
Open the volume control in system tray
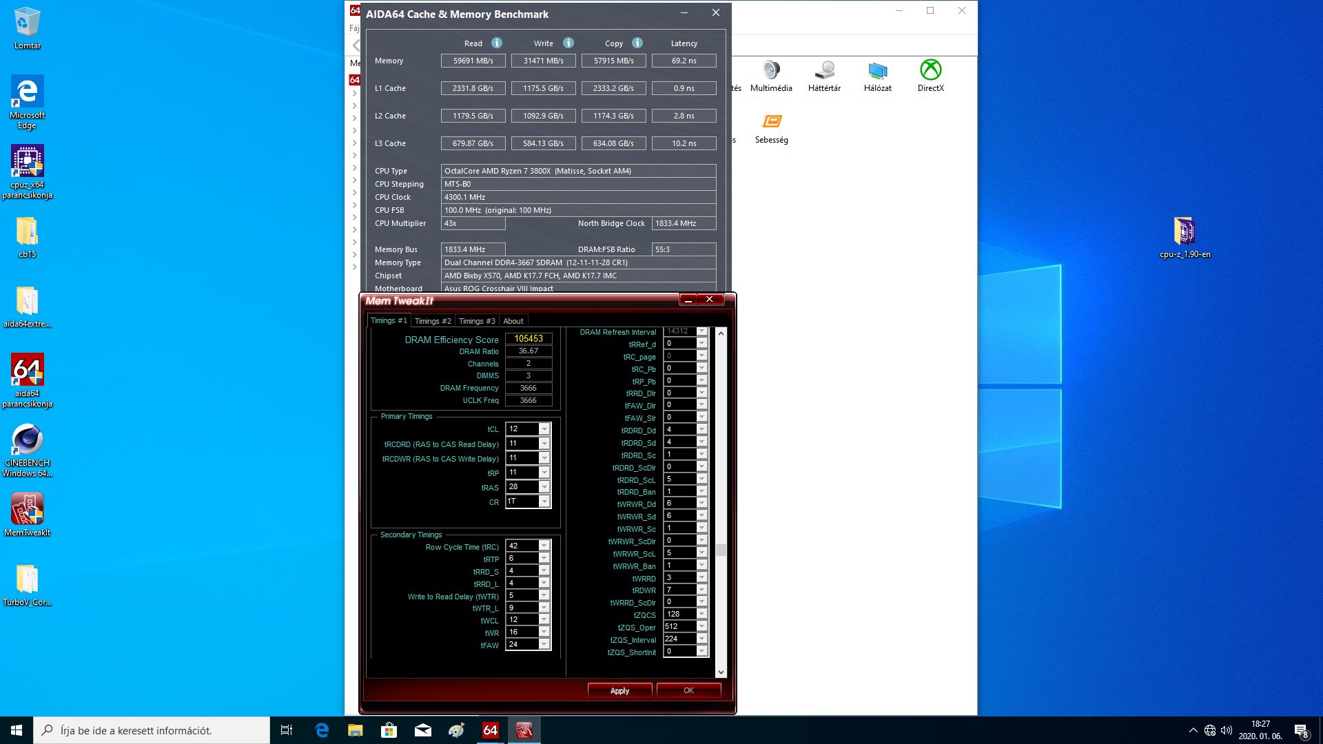pyautogui.click(x=1227, y=730)
